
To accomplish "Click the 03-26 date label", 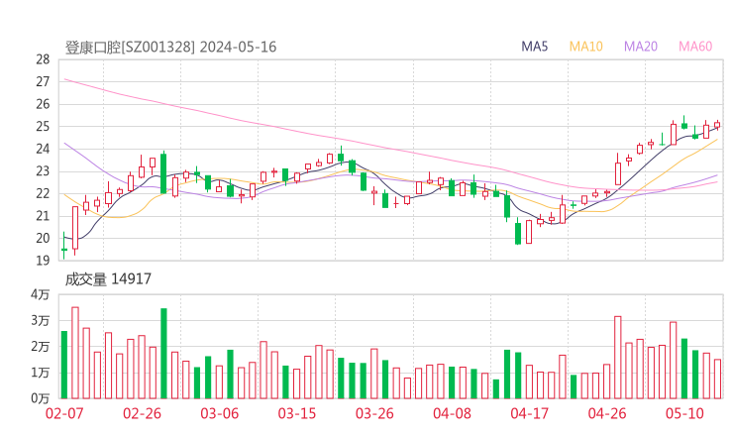I will coord(374,413).
